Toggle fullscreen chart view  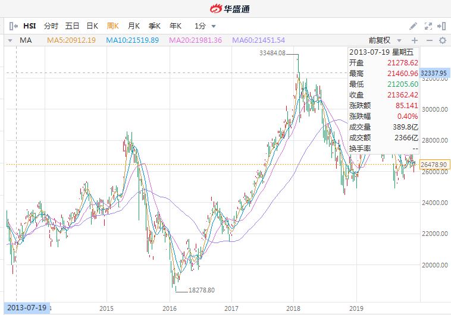coord(428,26)
